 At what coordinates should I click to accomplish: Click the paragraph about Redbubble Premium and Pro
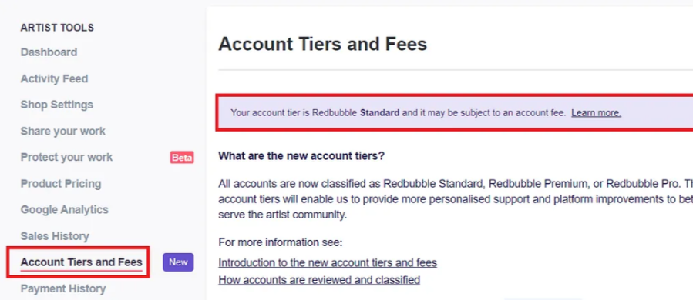point(456,199)
